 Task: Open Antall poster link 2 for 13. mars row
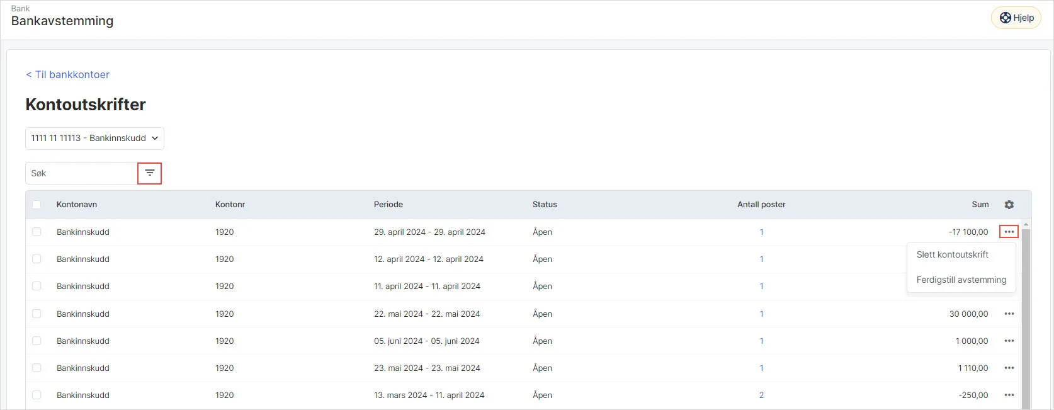(x=761, y=395)
